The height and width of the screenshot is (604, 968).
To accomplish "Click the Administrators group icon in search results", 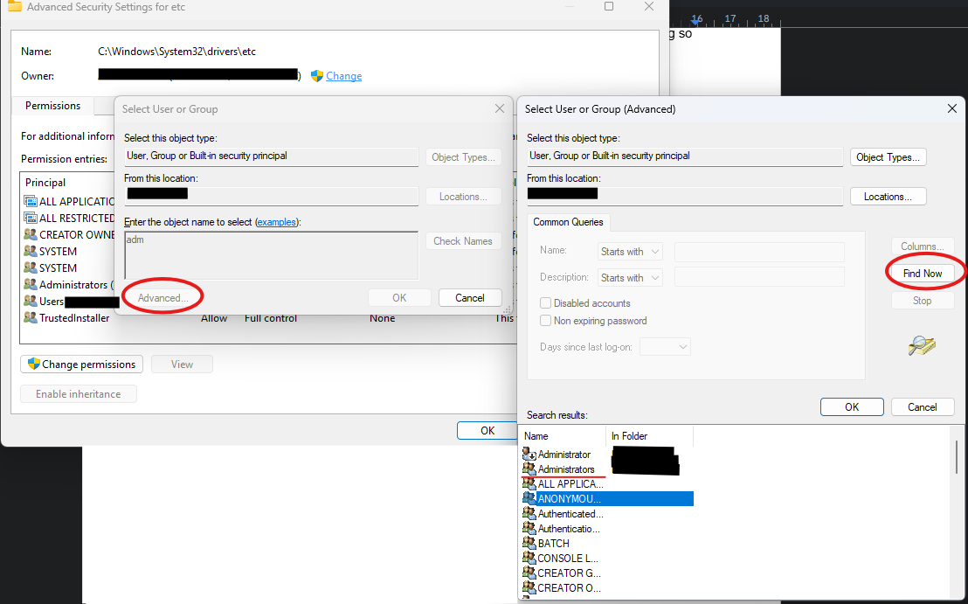I will pos(529,469).
